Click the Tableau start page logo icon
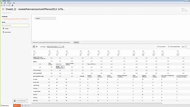The image size is (190, 107). click(2, 5)
